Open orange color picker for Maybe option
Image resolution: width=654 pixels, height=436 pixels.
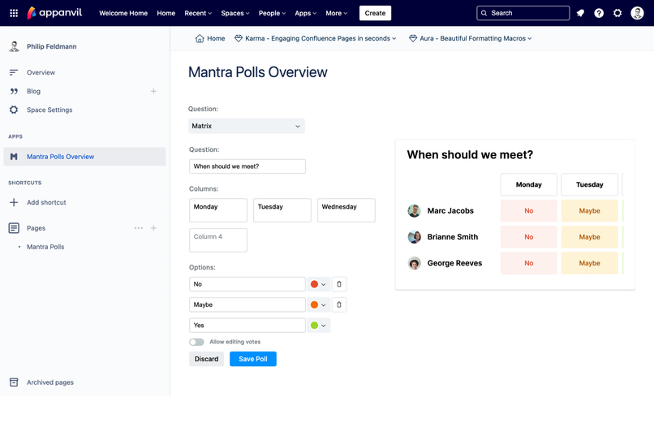(x=318, y=304)
